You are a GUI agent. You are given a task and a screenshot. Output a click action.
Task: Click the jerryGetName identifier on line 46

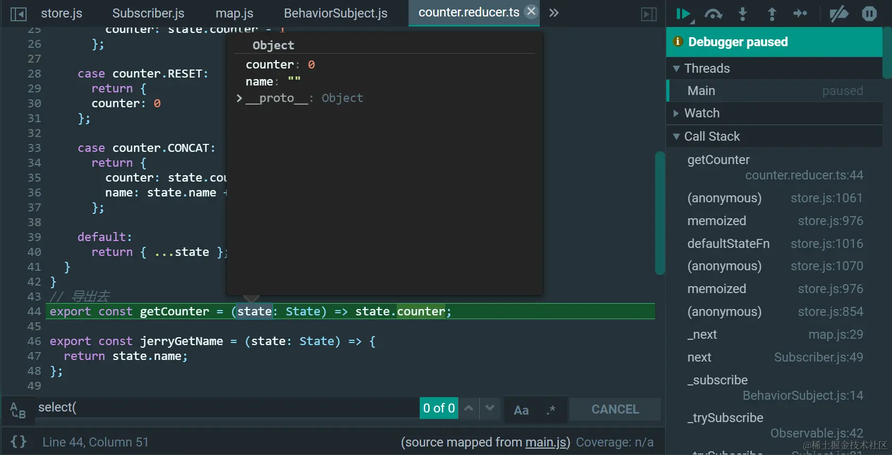[182, 341]
